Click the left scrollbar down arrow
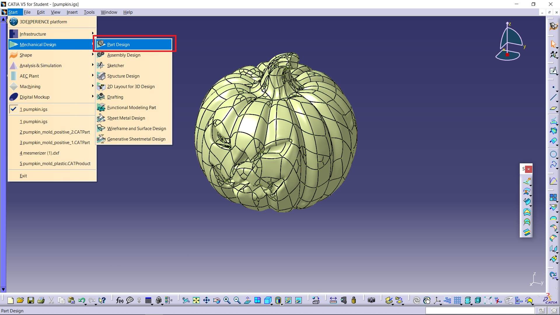This screenshot has width=560, height=315. click(3, 290)
